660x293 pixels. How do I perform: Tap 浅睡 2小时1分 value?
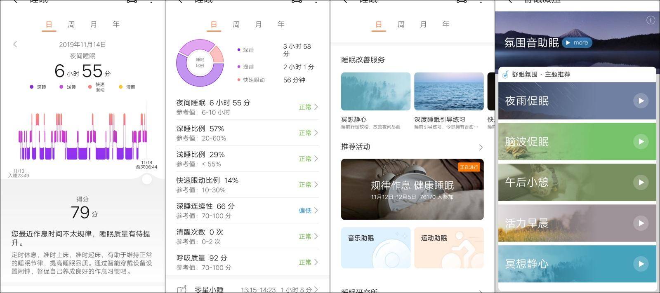299,67
